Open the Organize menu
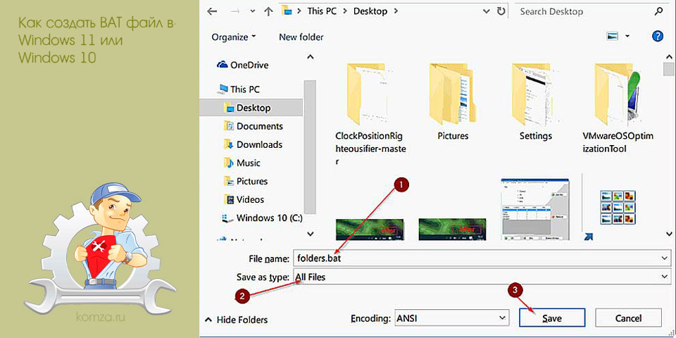 [x=234, y=37]
